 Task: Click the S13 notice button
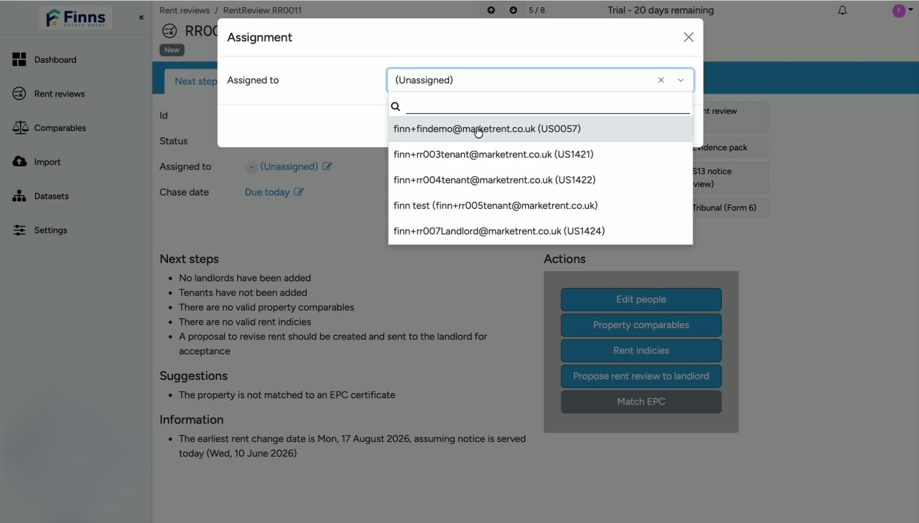pos(730,177)
